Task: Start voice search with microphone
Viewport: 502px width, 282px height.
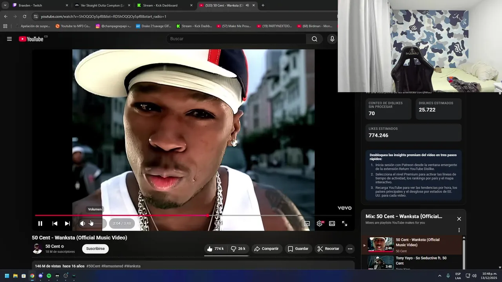Action: tap(332, 39)
